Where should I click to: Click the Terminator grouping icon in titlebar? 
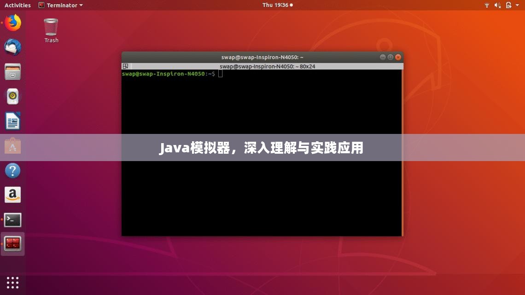(x=126, y=66)
